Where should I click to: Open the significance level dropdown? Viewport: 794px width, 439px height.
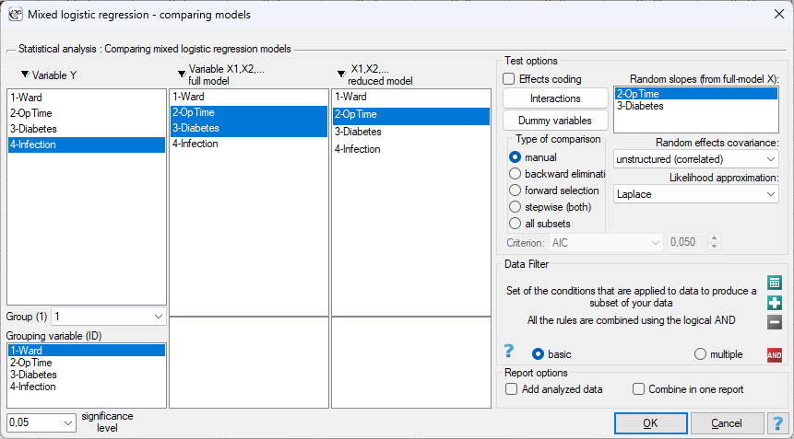click(x=41, y=422)
